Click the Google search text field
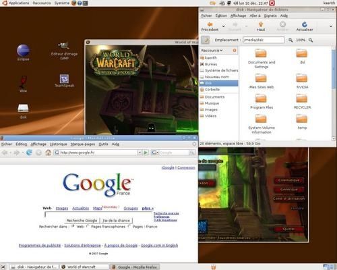 pyautogui.click(x=99, y=214)
